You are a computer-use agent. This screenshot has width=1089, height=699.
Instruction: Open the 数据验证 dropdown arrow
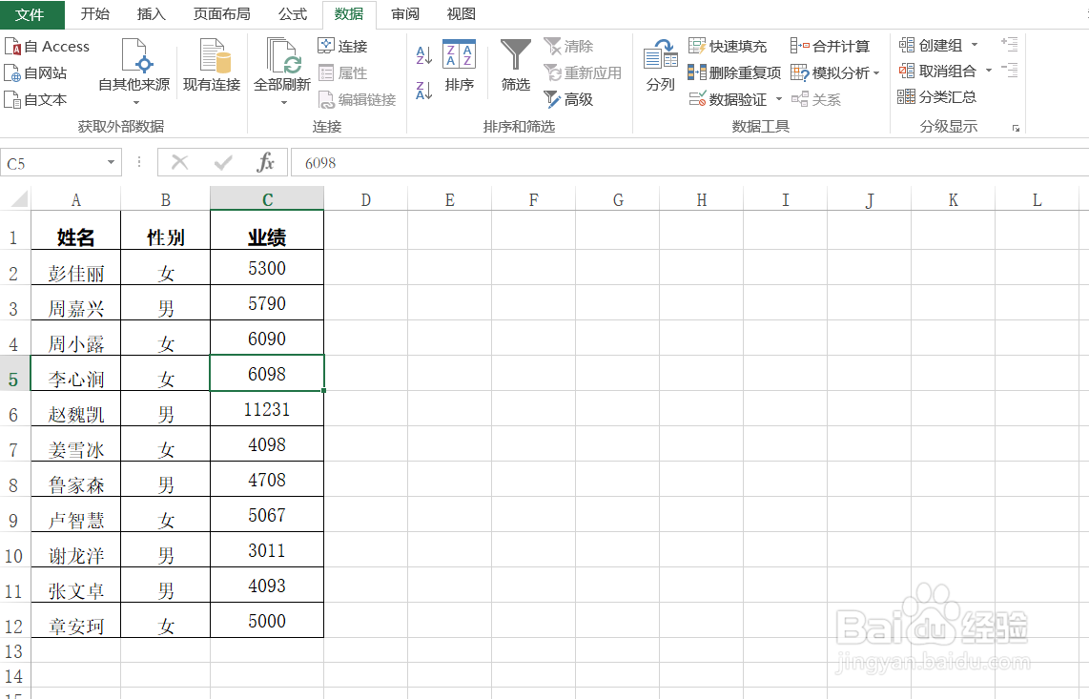tap(779, 99)
